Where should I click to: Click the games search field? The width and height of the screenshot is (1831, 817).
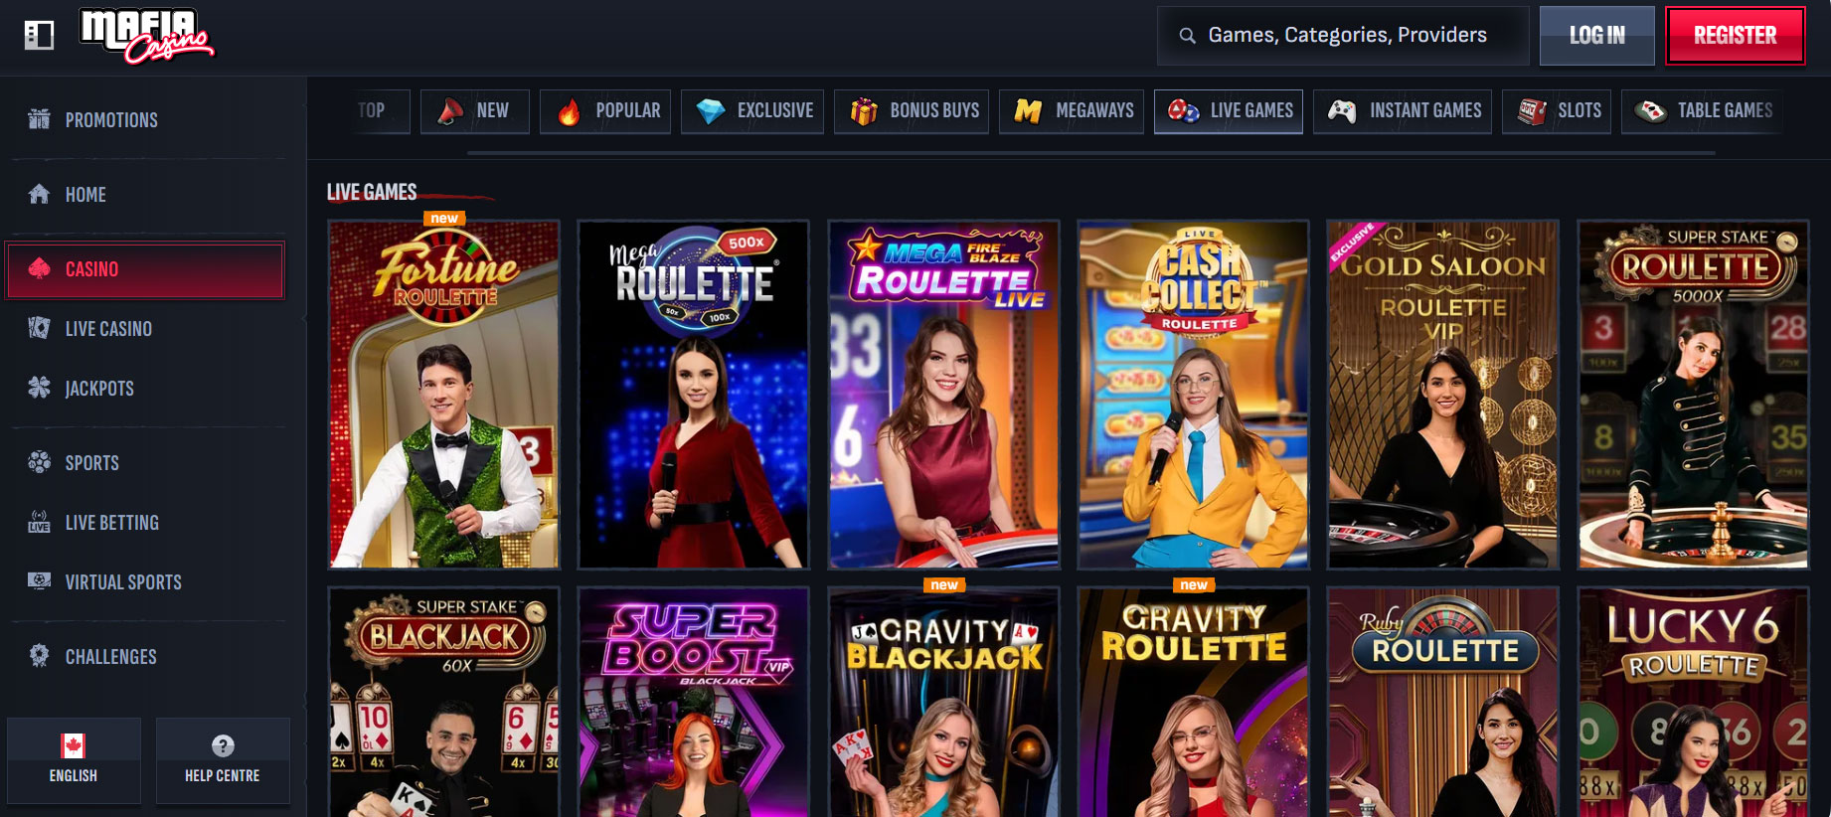click(x=1343, y=36)
